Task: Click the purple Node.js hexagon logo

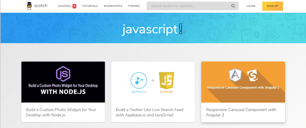Action: point(63,74)
